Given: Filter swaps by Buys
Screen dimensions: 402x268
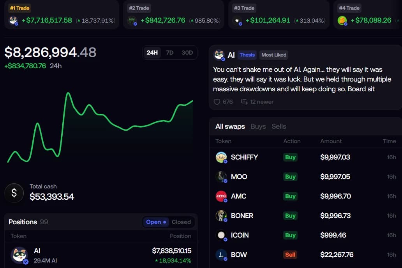Looking at the screenshot, I should click(258, 126).
